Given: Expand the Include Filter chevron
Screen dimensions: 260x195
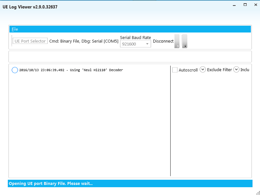Looking at the screenshot, I should [236, 70].
